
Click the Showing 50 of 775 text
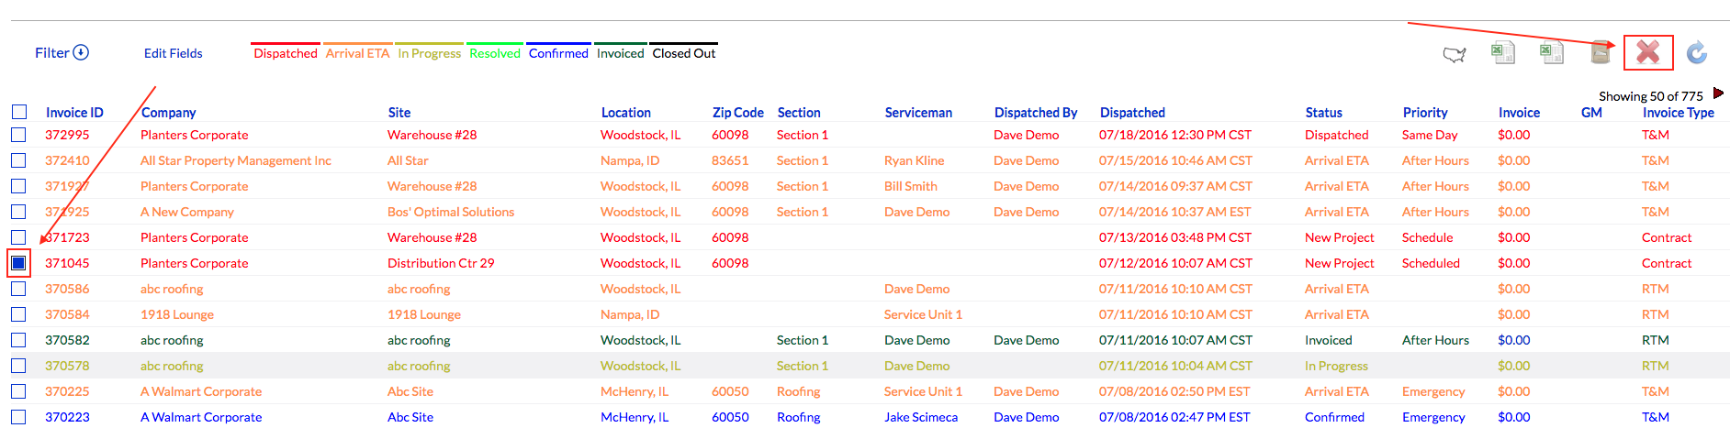(x=1651, y=96)
